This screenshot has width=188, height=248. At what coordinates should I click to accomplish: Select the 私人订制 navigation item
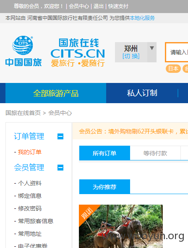tap(142, 93)
